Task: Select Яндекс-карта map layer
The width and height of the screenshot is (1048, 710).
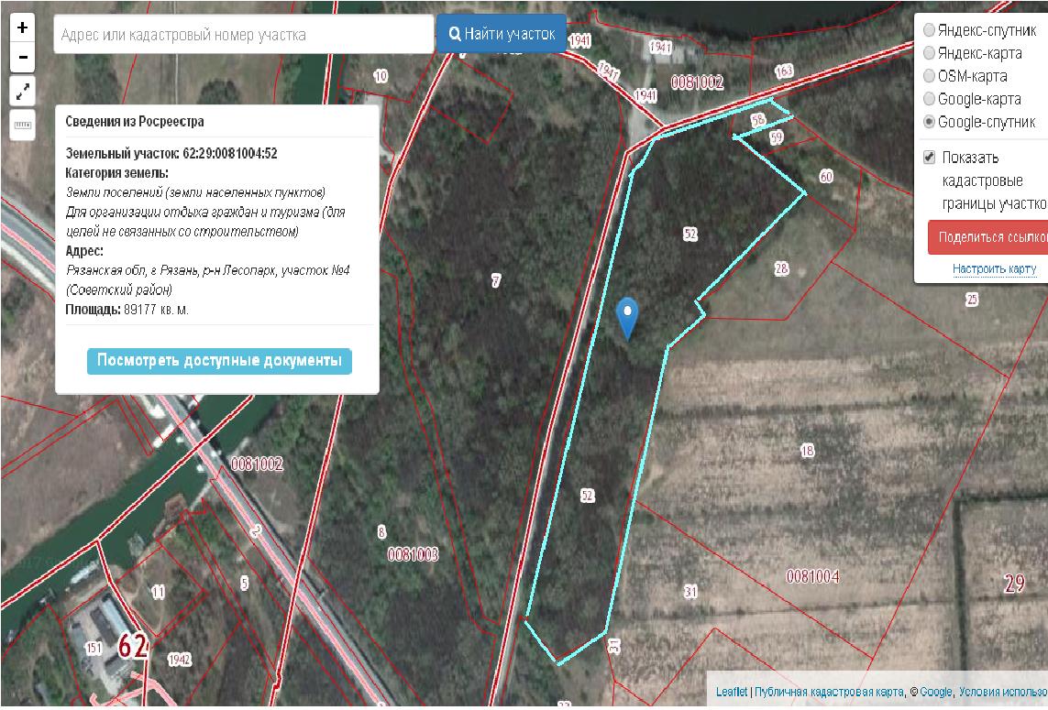Action: (929, 53)
